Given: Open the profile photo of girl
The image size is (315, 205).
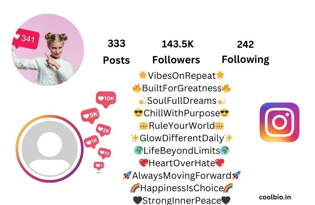Looking at the screenshot, I should click(48, 50).
